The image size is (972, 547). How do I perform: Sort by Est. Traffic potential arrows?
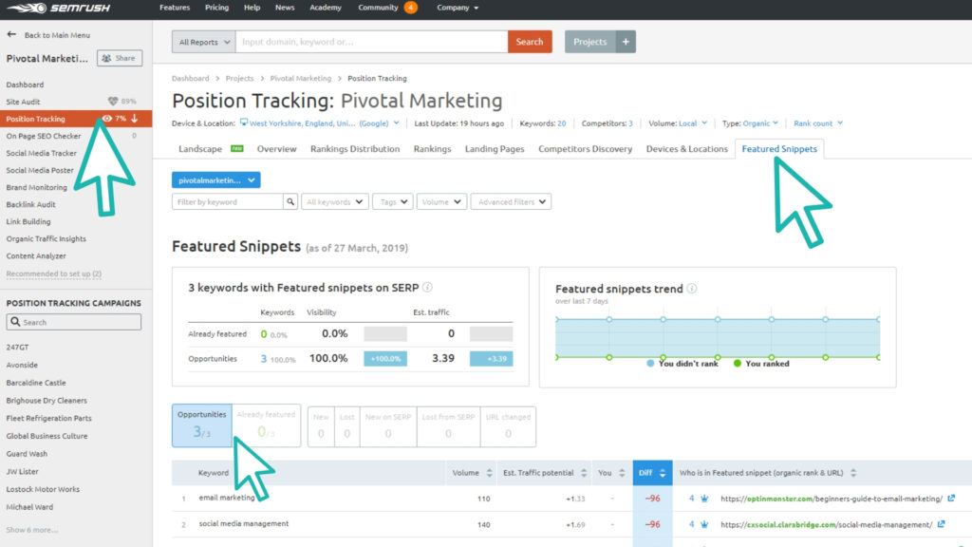[x=584, y=473]
